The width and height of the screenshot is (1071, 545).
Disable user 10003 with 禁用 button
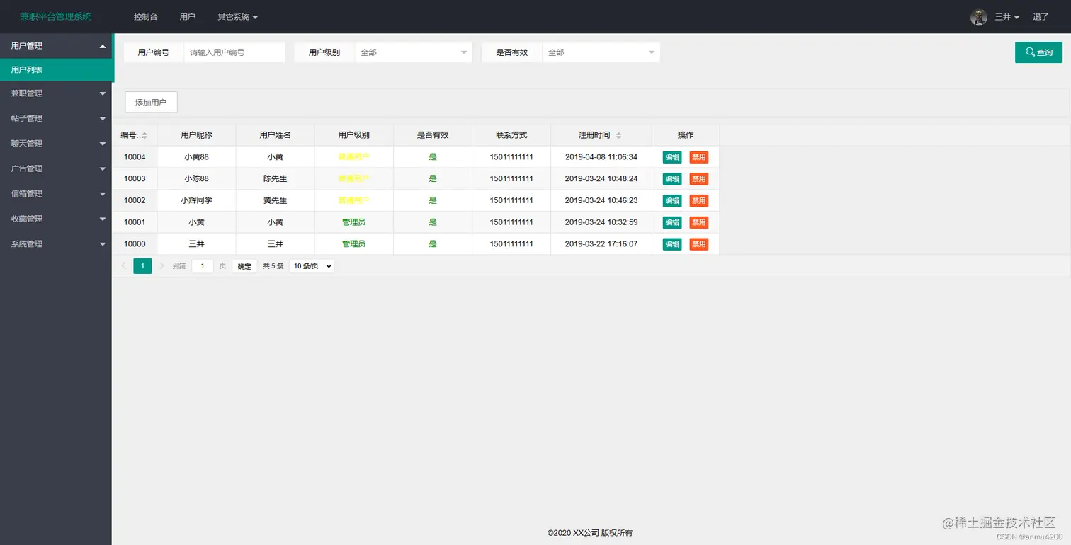(699, 179)
